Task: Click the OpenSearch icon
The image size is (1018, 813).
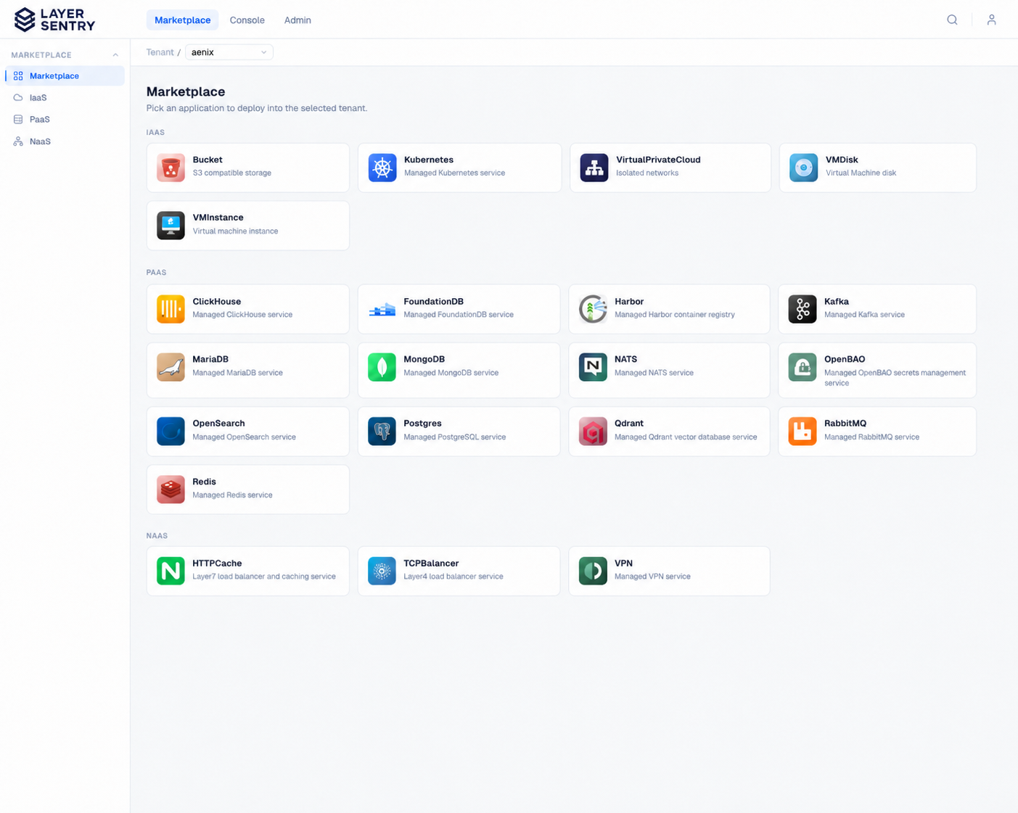Action: coord(171,432)
